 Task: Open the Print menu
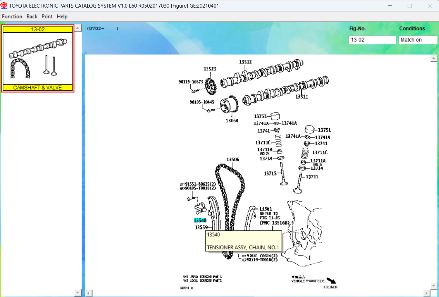coord(47,17)
